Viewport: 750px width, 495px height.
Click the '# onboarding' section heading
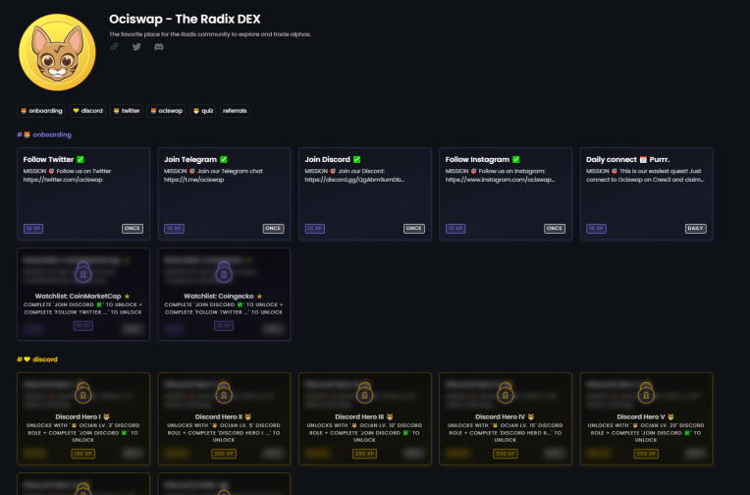click(x=44, y=135)
